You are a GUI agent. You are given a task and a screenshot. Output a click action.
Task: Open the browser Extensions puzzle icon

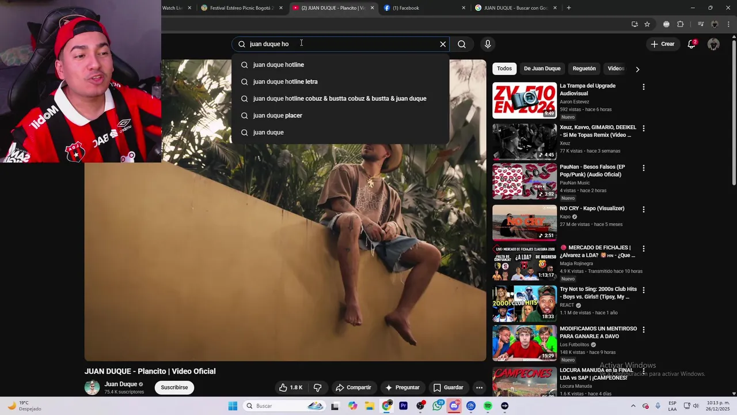tap(681, 24)
